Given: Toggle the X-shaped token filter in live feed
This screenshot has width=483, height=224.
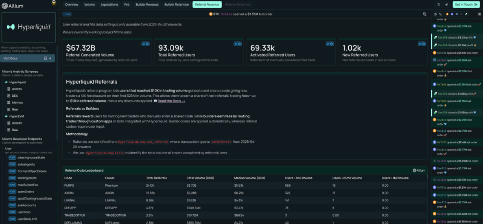Looking at the screenshot, I should tap(461, 14).
